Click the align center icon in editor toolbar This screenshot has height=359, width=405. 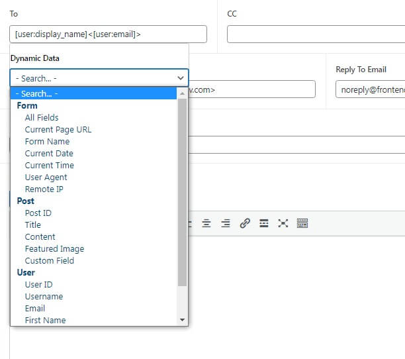click(x=206, y=223)
